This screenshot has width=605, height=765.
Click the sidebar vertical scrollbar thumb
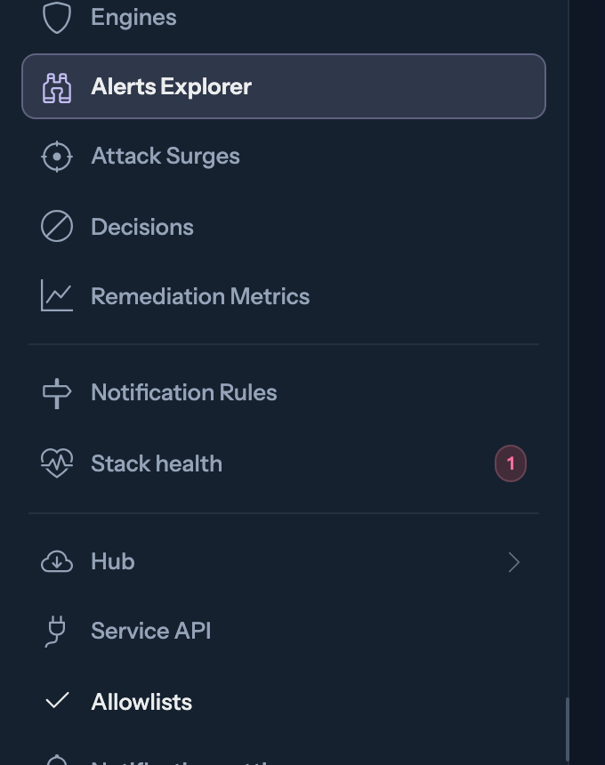tap(568, 729)
